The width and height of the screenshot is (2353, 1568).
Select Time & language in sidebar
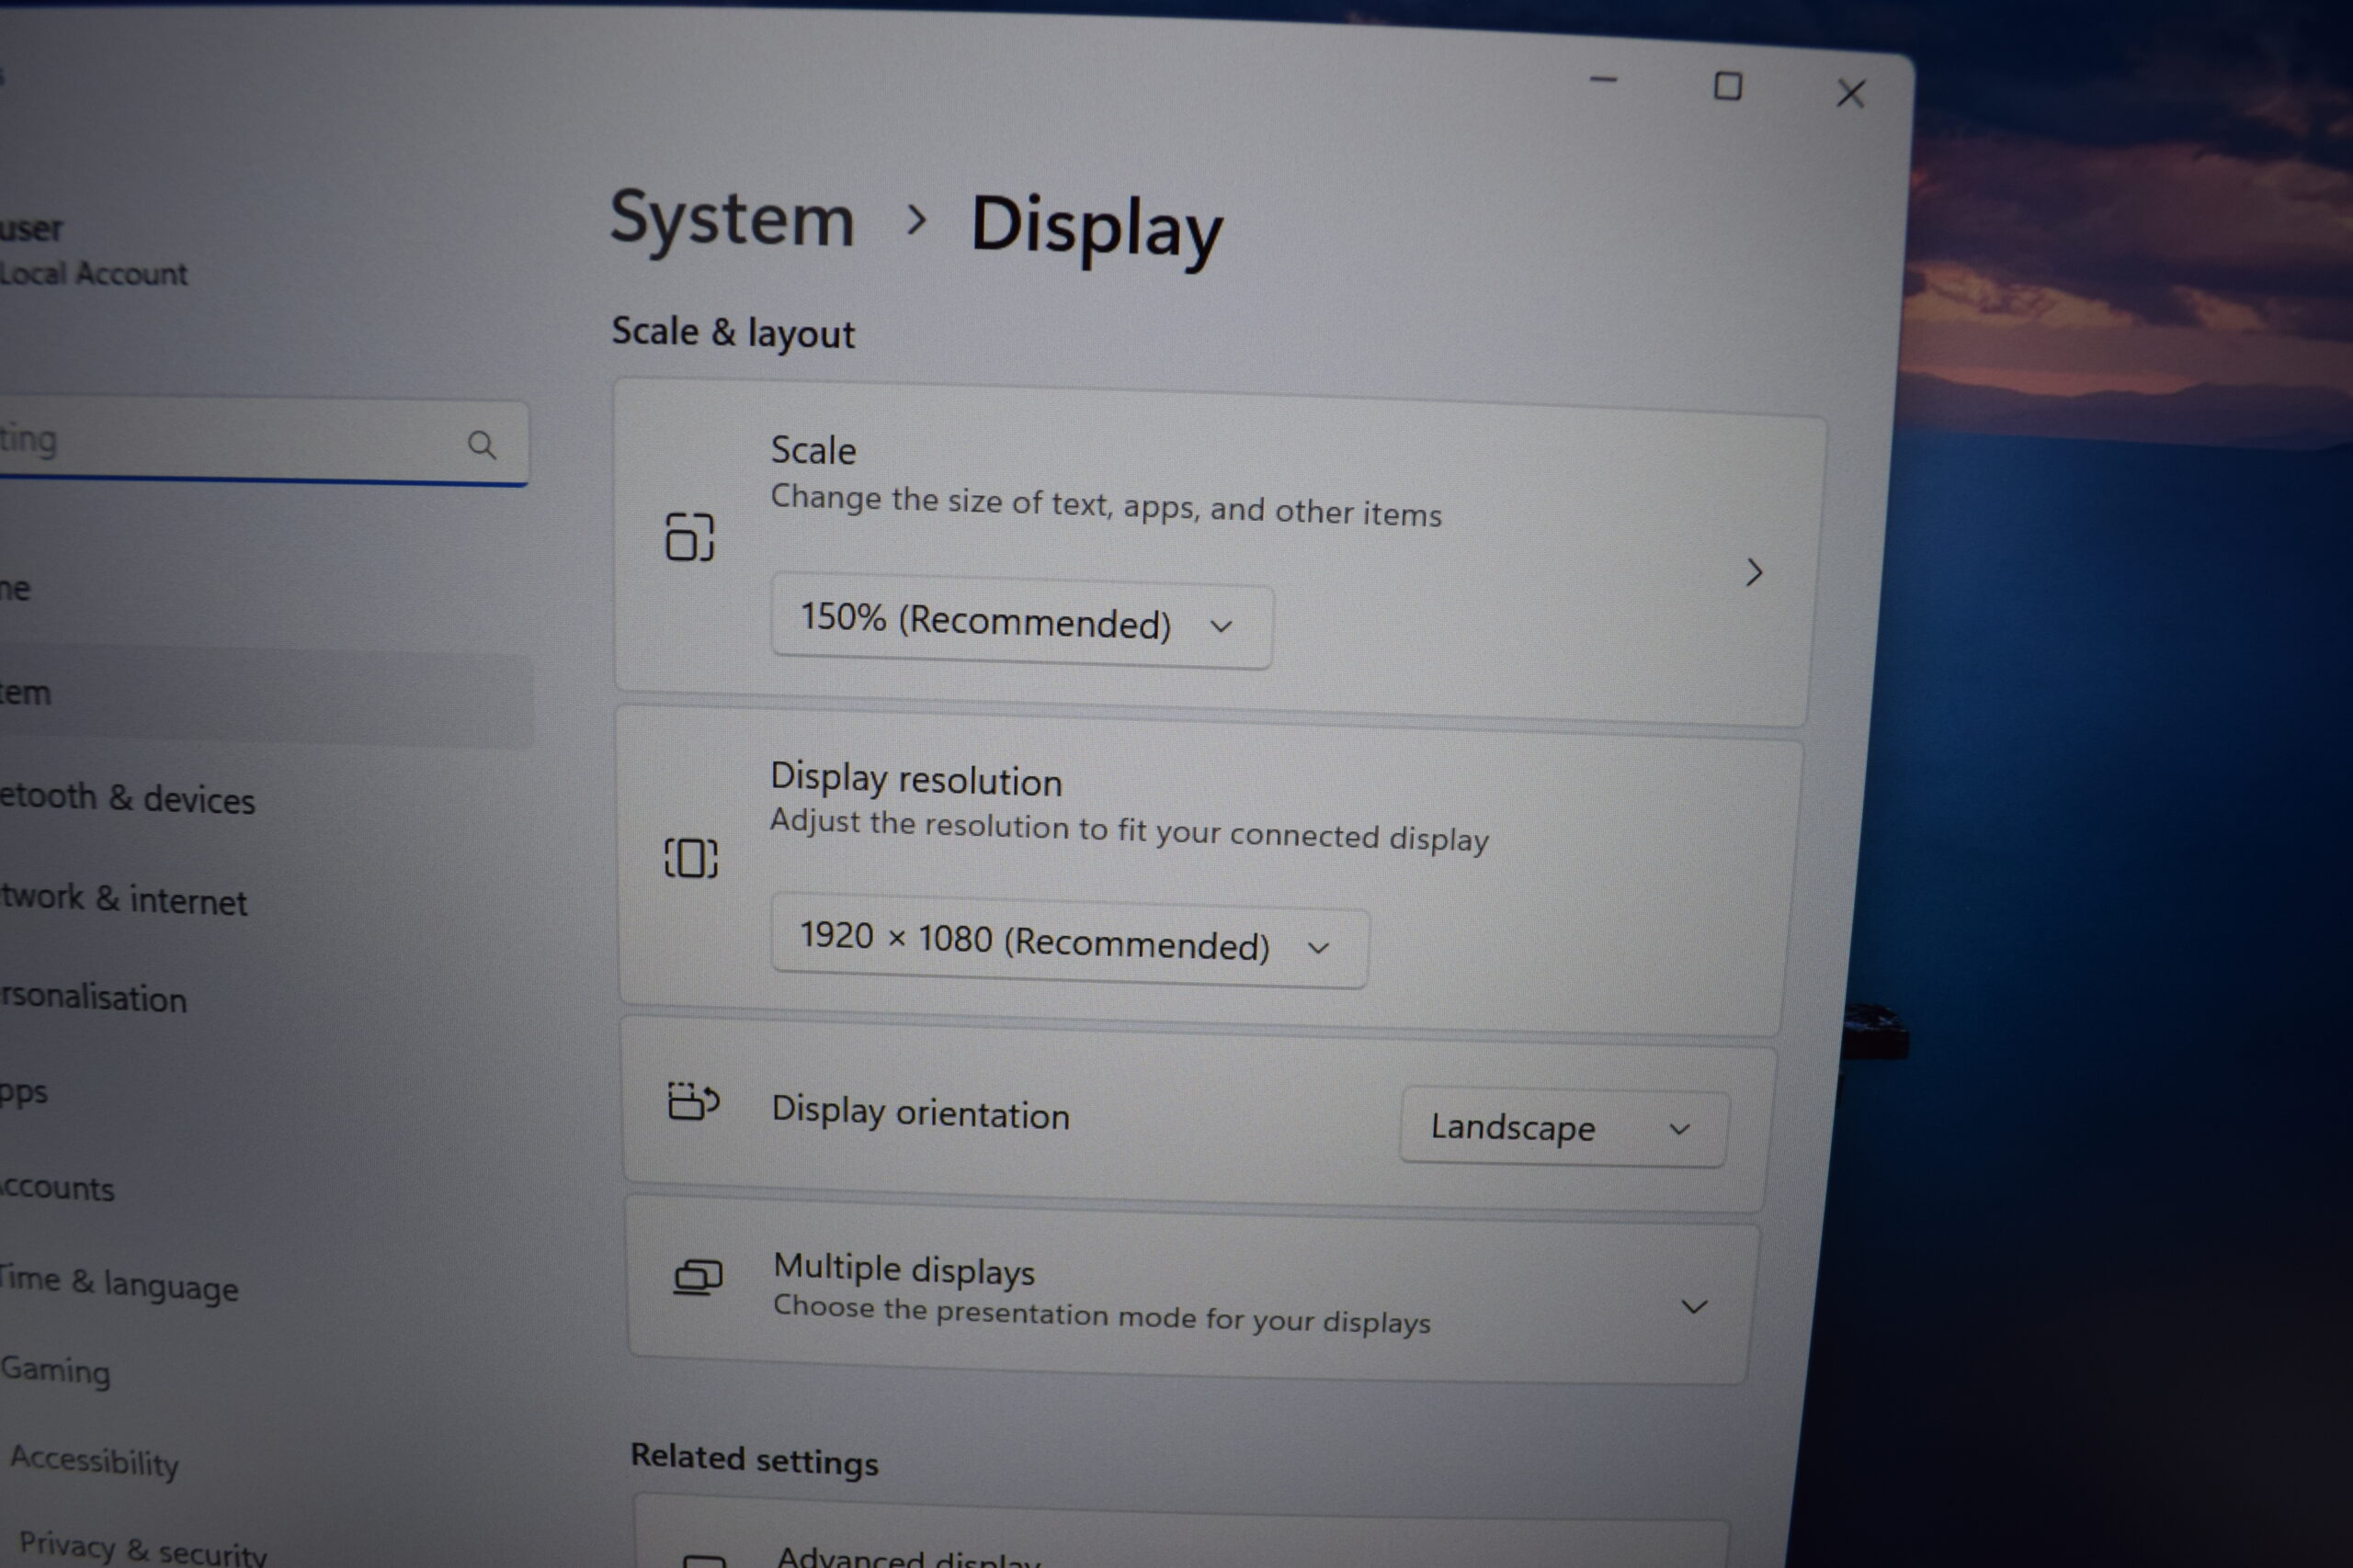[118, 1283]
